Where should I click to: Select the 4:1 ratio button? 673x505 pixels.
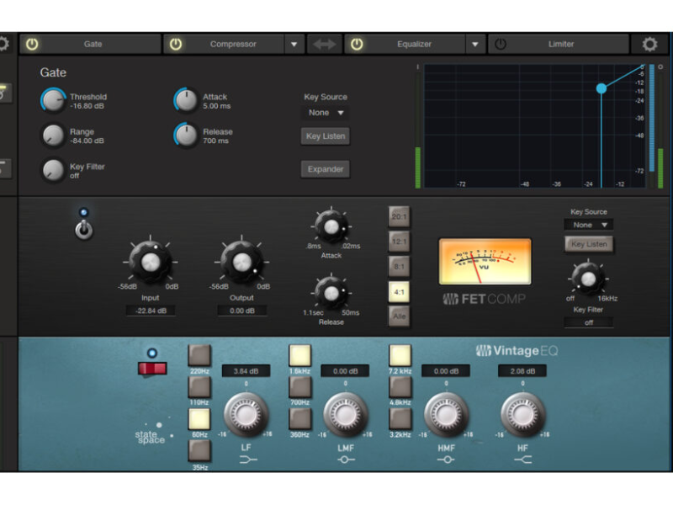(x=399, y=292)
